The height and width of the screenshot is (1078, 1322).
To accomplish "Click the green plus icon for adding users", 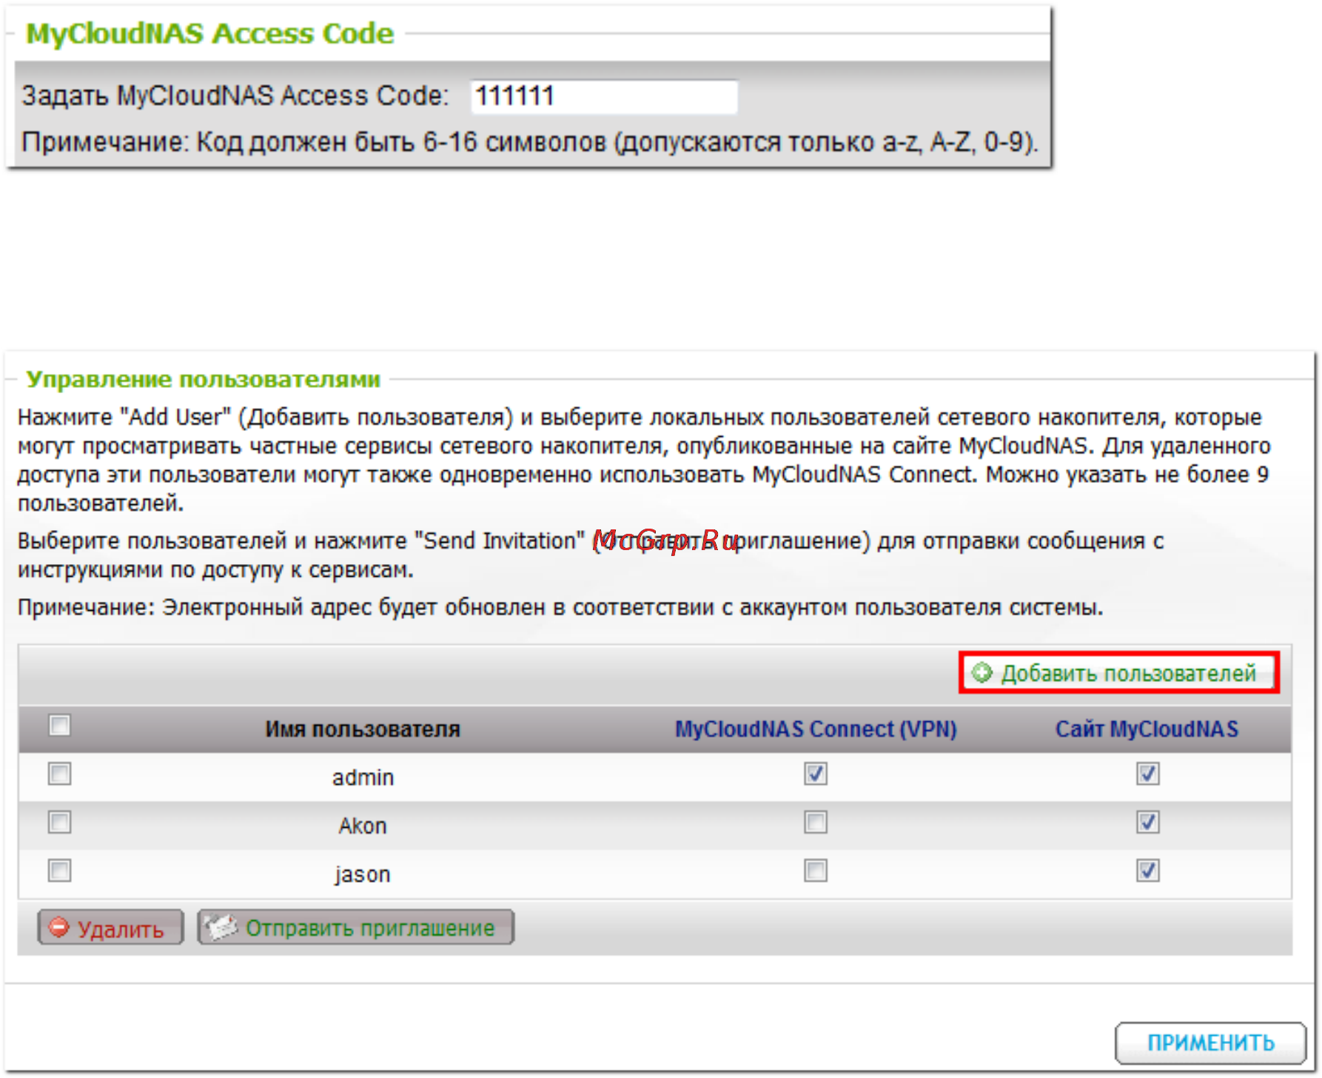I will point(982,672).
